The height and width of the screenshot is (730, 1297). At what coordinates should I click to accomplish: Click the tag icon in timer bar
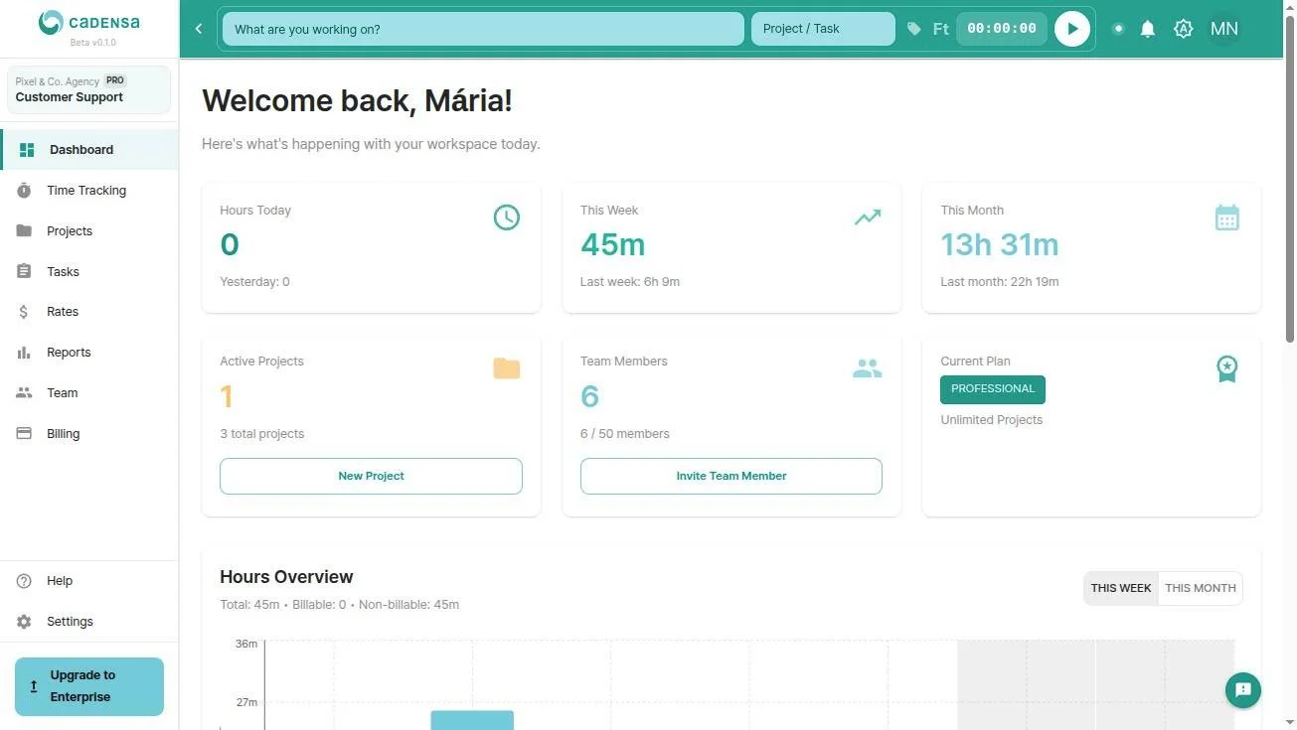click(914, 29)
